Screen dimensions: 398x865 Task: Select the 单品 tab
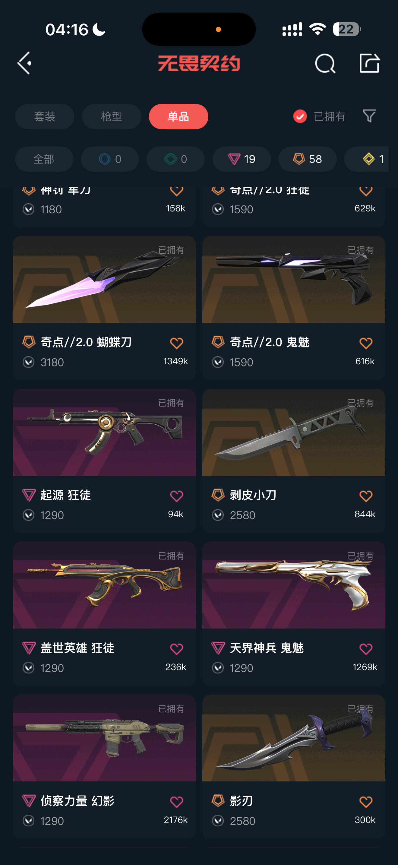[178, 116]
